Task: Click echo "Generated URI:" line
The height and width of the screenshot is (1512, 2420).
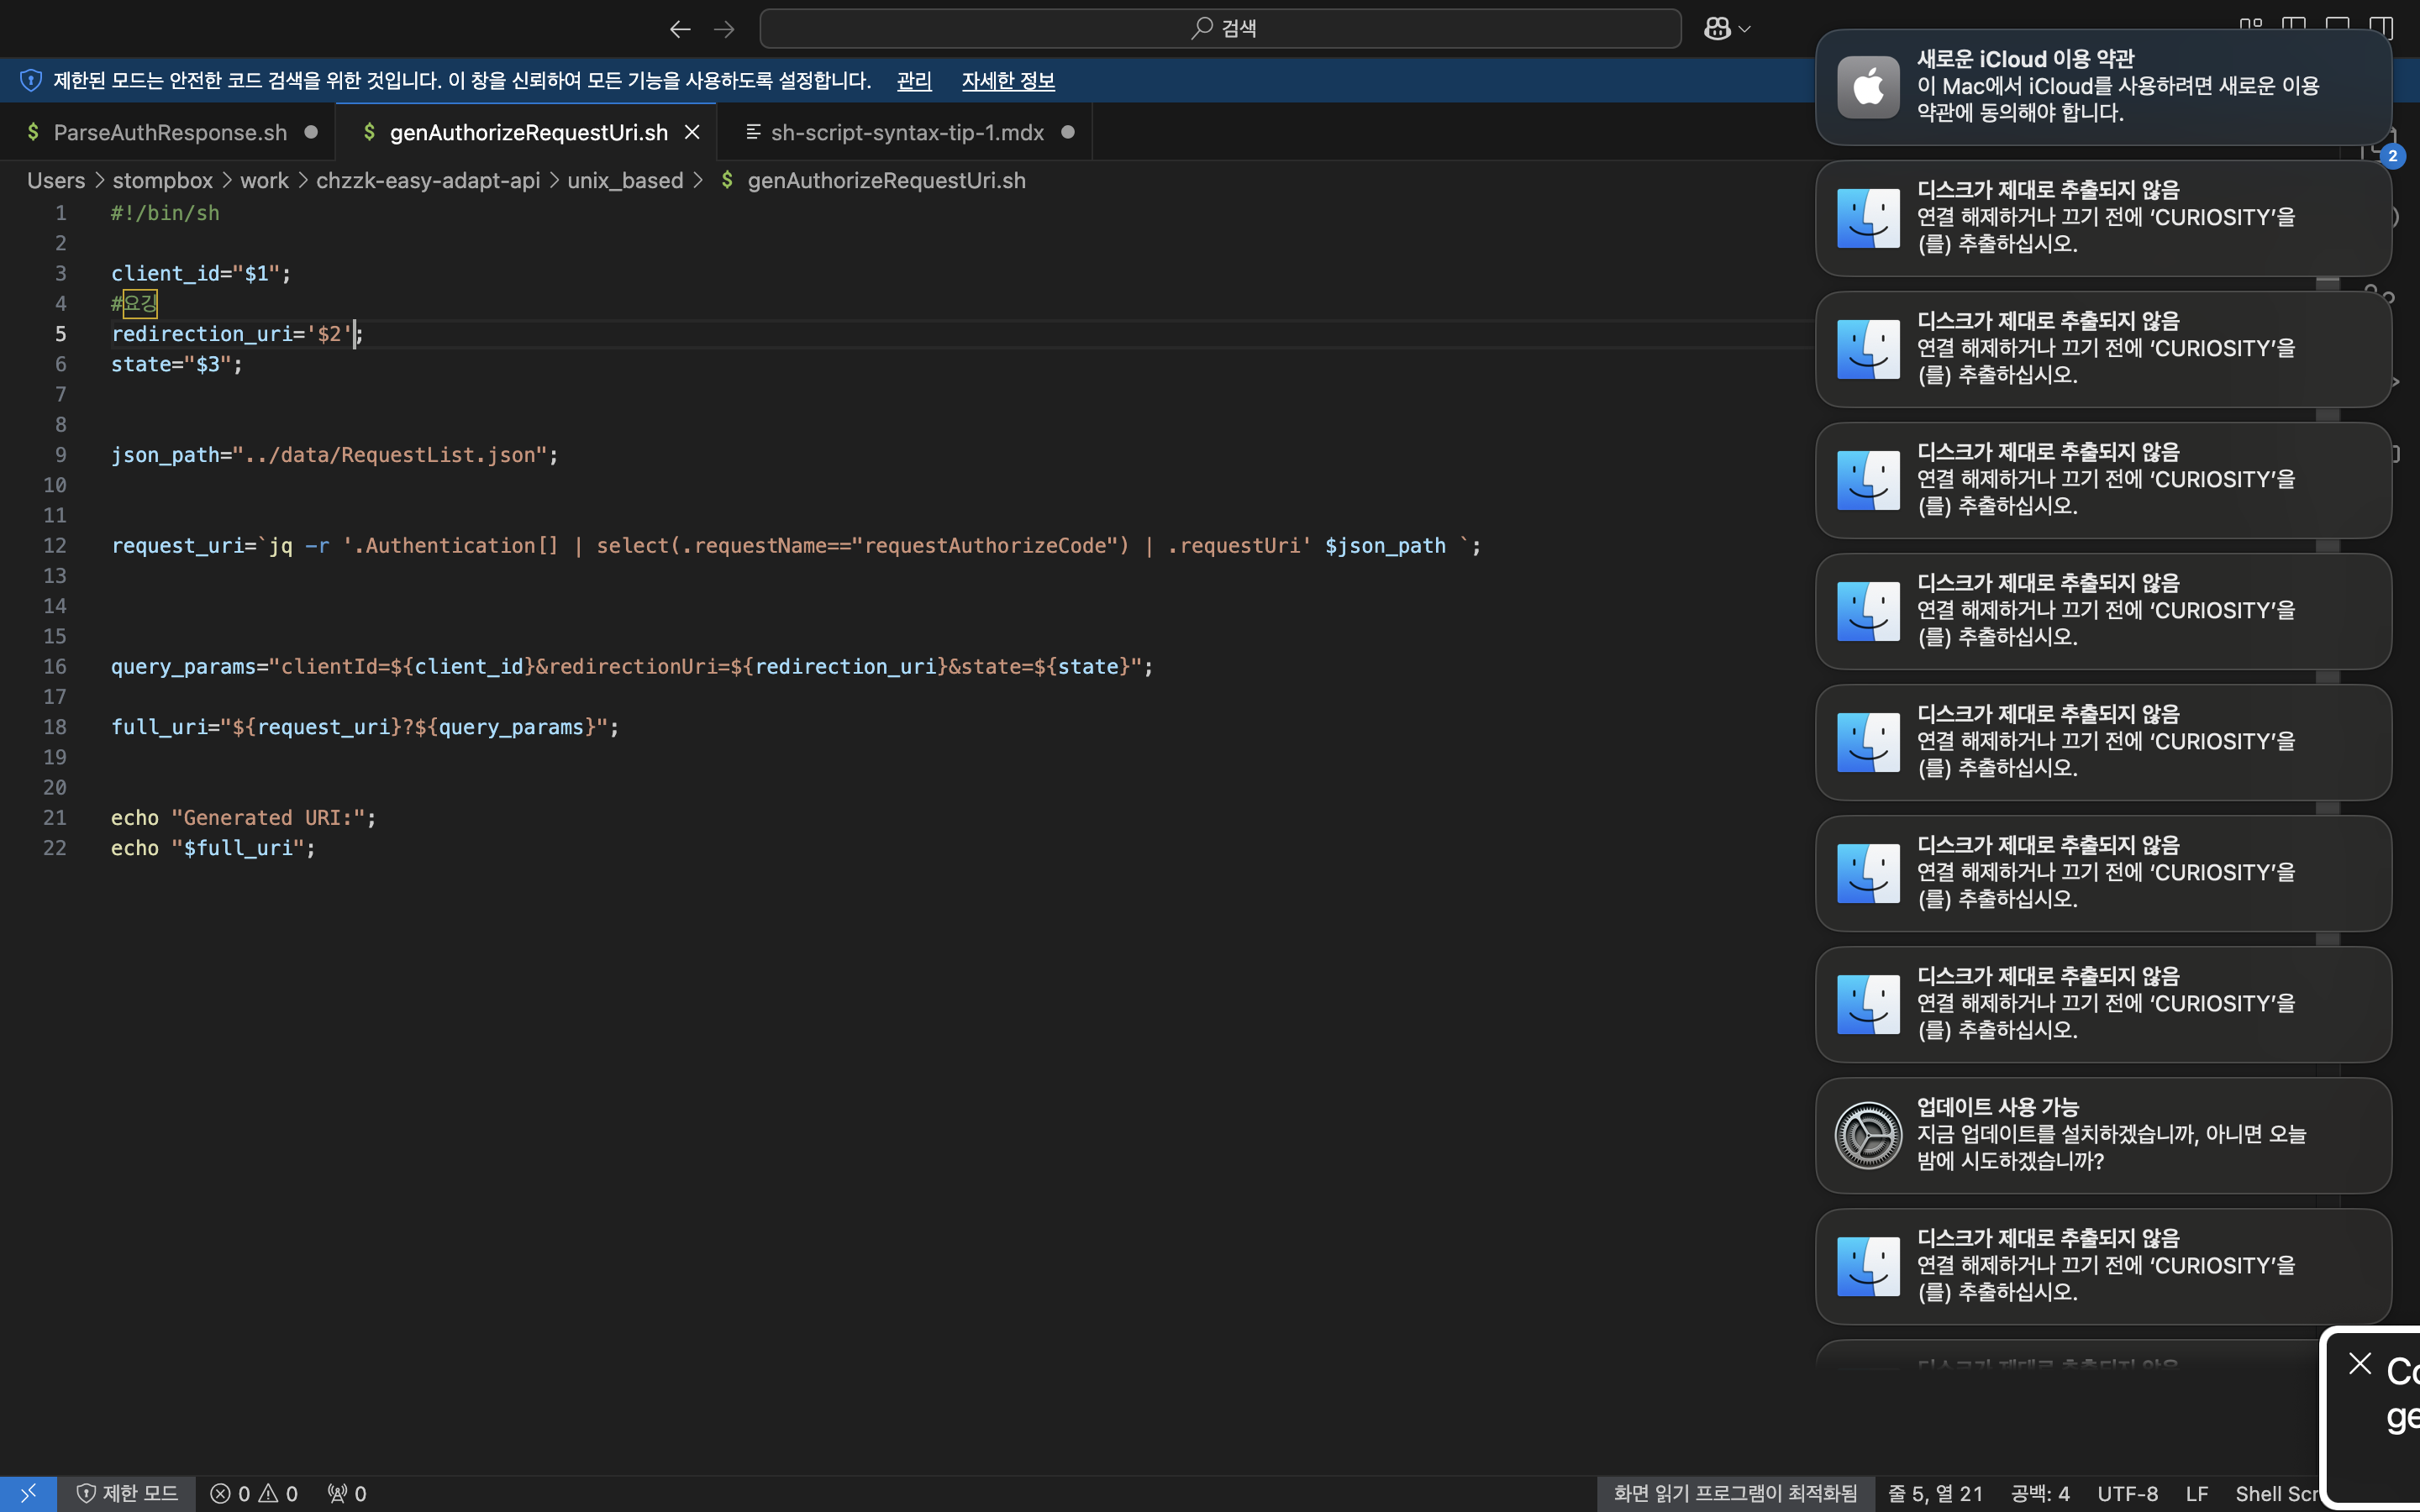Action: pyautogui.click(x=244, y=817)
